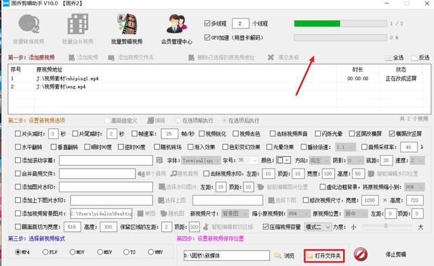This screenshot has height=266, width=434.
Task: Enable 去除视频声音 checkbox
Action: pos(273,134)
